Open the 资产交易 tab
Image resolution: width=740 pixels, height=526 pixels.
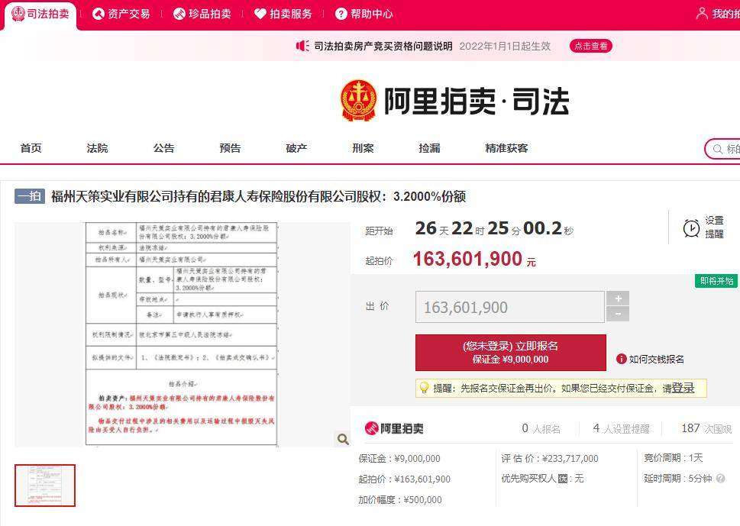coord(121,14)
